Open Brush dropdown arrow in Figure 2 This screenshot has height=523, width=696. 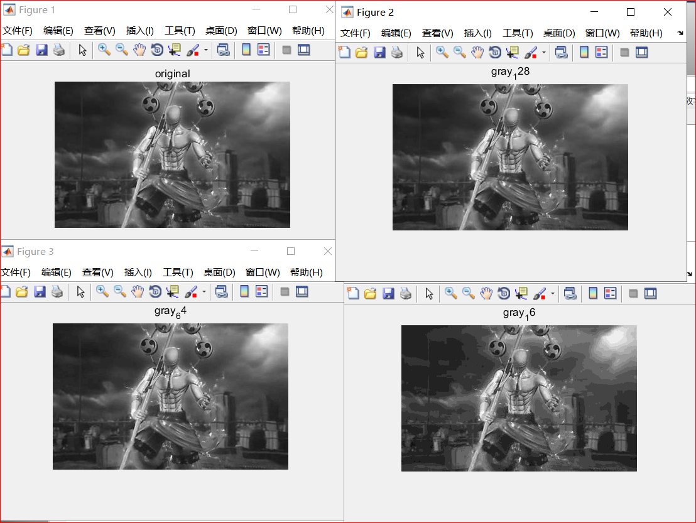coord(544,52)
